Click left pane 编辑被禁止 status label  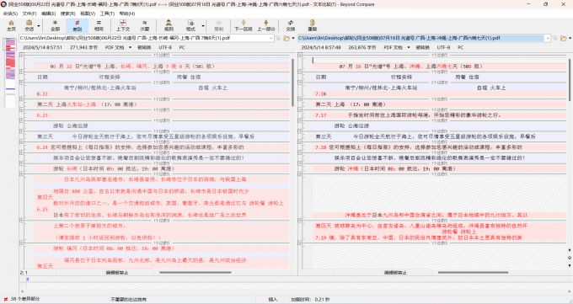coord(117,273)
